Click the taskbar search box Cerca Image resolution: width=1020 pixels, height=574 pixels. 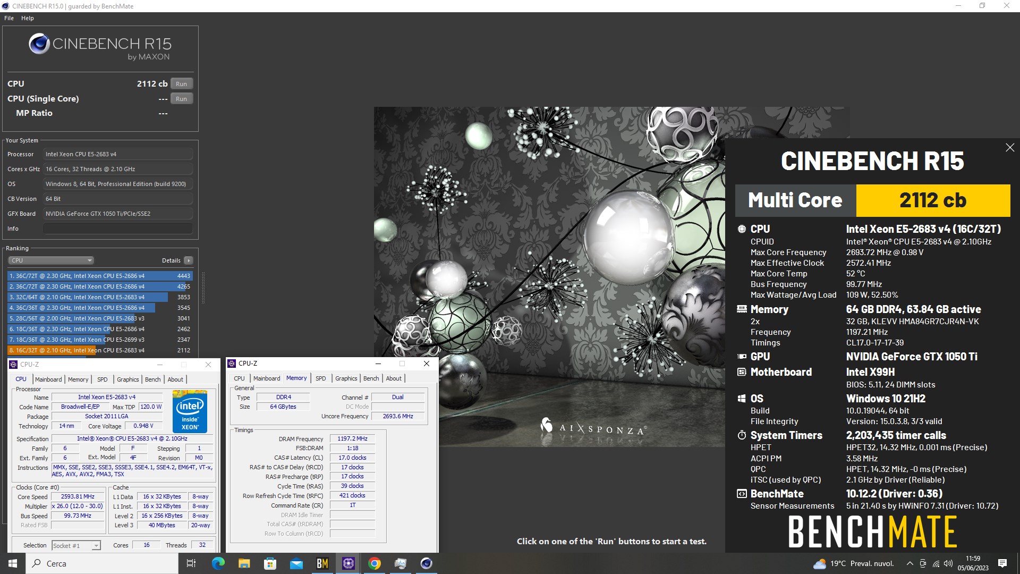[x=102, y=563]
